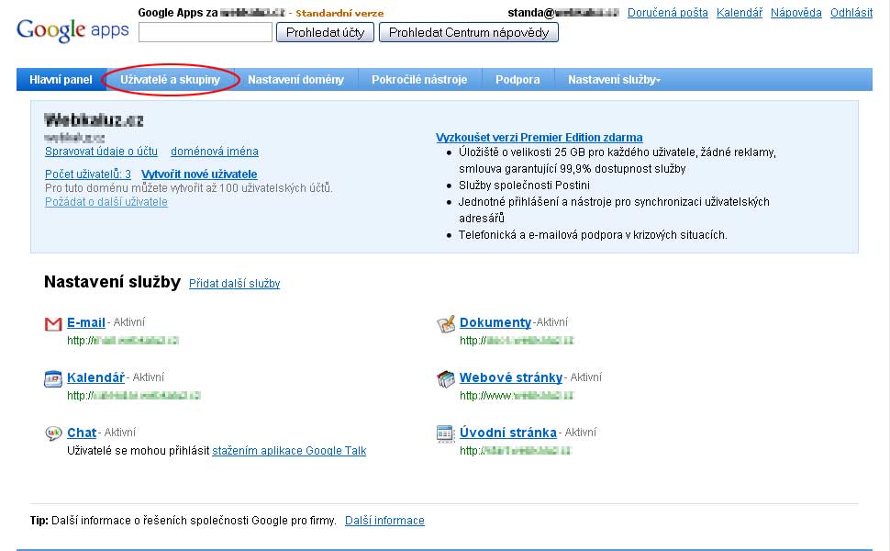Open the Dokumenty service link

495,322
